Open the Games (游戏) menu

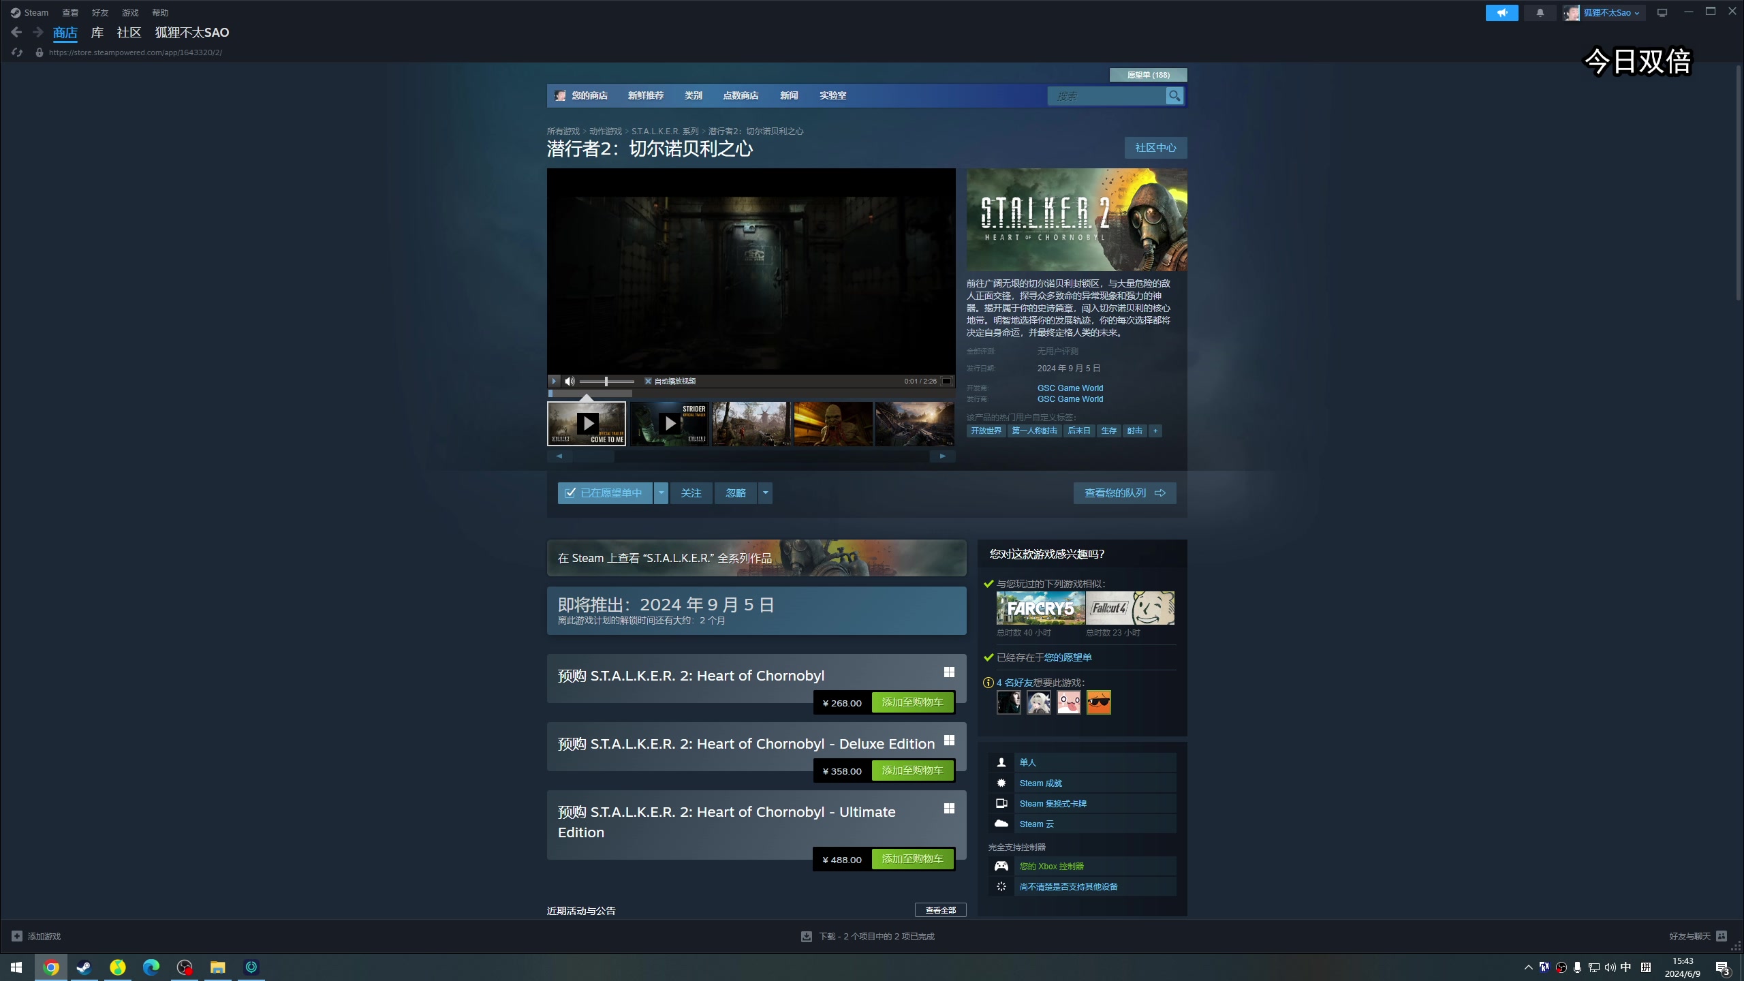pyautogui.click(x=130, y=12)
